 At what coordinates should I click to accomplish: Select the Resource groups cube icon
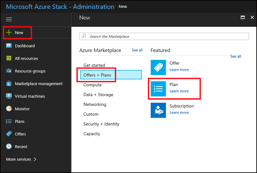pyautogui.click(x=9, y=71)
